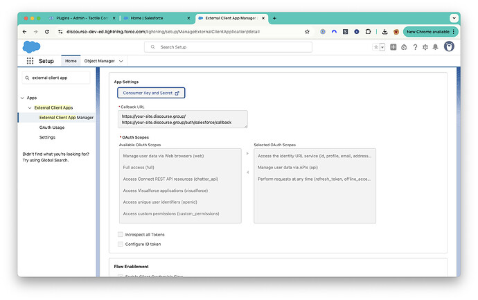The height and width of the screenshot is (300, 478).
Task: Open the extensions puzzle icon
Action: [x=368, y=32]
